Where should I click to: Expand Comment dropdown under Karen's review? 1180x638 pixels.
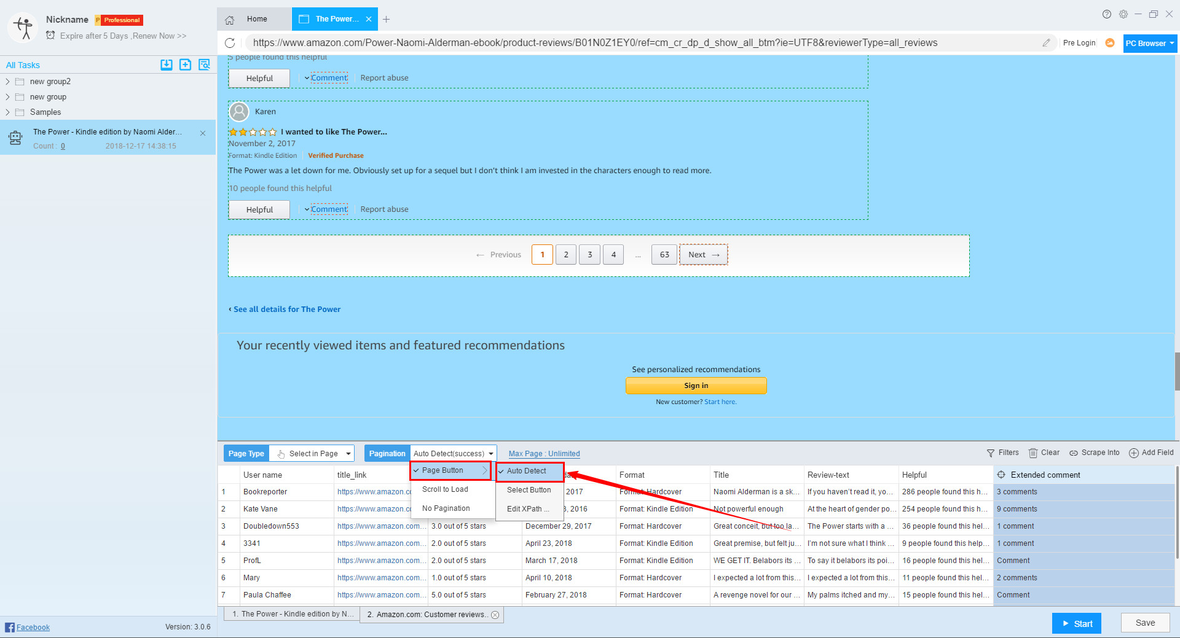click(307, 209)
